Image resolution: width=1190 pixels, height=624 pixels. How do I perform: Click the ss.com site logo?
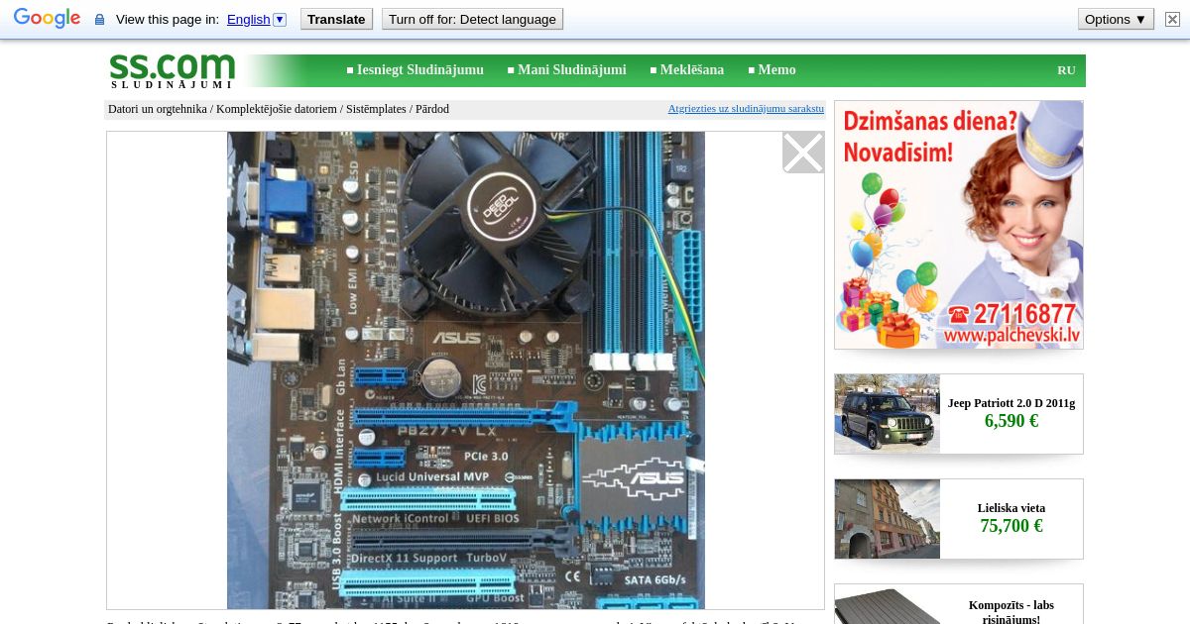coord(173,70)
